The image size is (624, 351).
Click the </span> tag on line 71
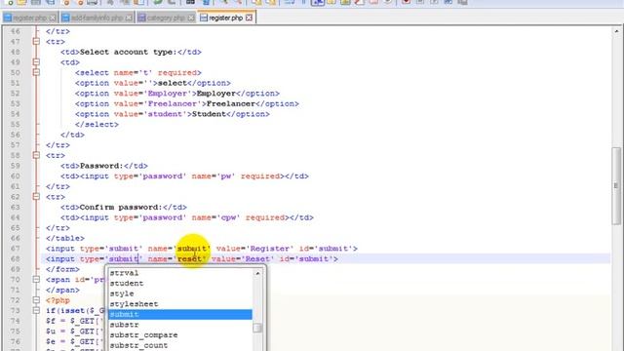click(62, 290)
